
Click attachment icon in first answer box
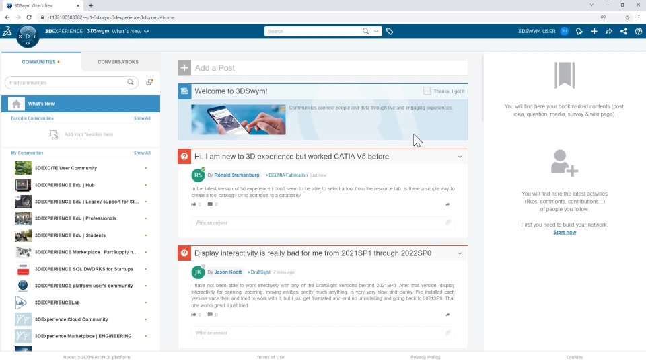[448, 223]
